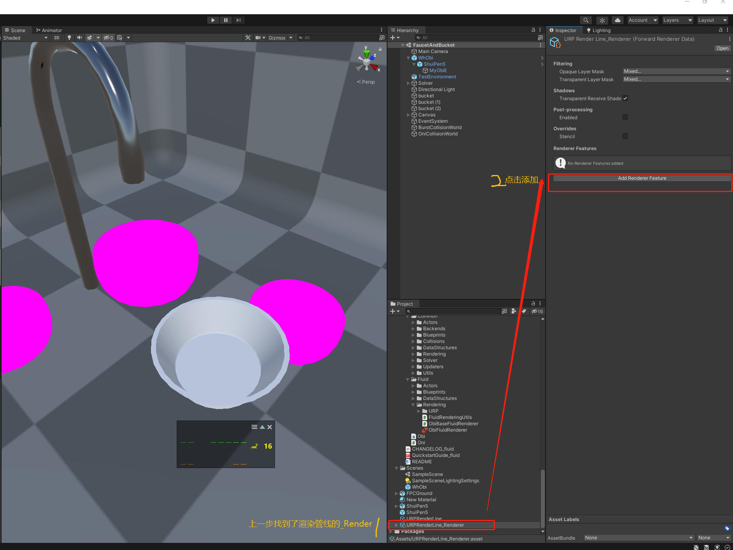Toggle the 2D view mode
The width and height of the screenshot is (733, 550).
coord(56,38)
